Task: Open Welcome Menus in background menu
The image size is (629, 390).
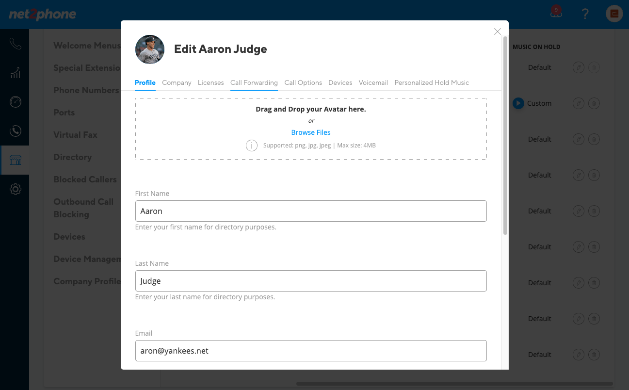Action: pyautogui.click(x=87, y=46)
